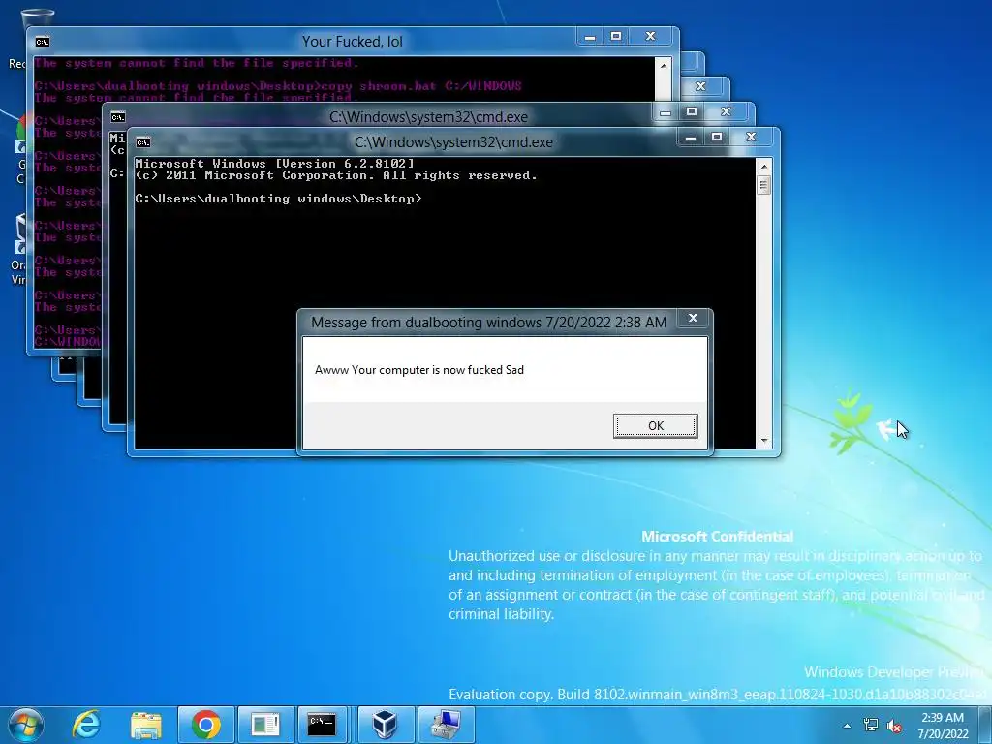
Task: Open the clock showing 2:39 AM
Action: tap(943, 726)
